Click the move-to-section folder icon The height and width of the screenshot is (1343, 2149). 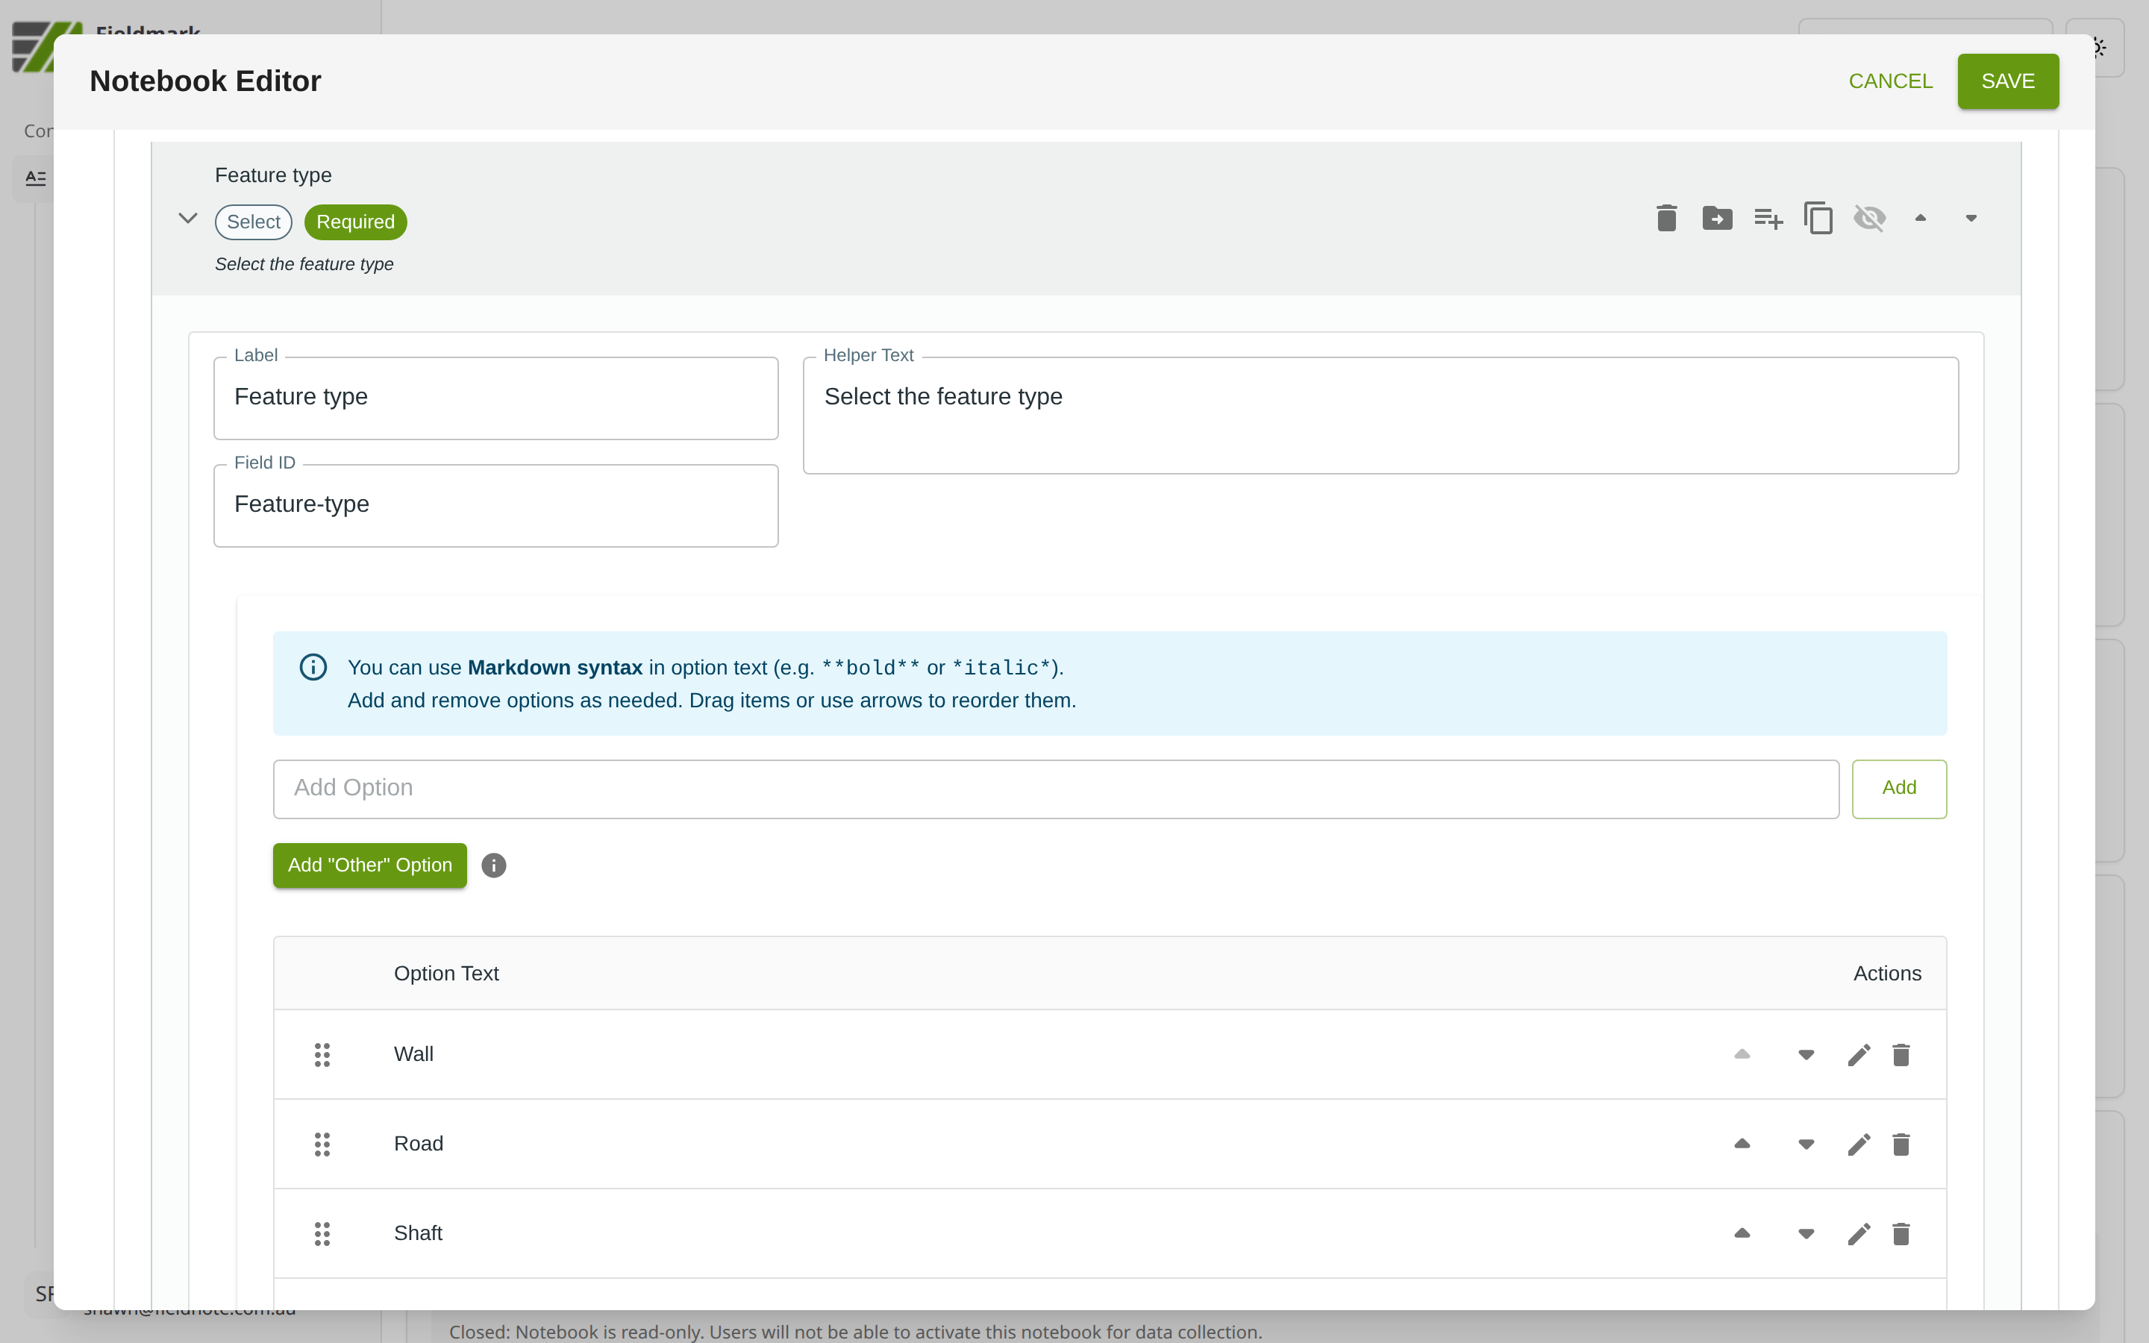1716,218
